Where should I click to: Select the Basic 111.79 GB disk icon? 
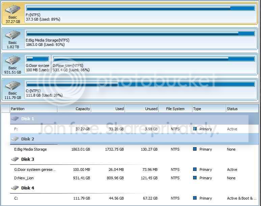tap(12, 85)
